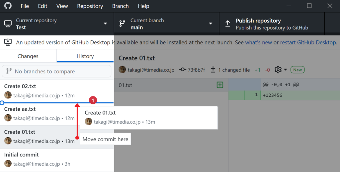Open the what's new link
Viewport: 340px width, 172px height.
tap(258, 42)
